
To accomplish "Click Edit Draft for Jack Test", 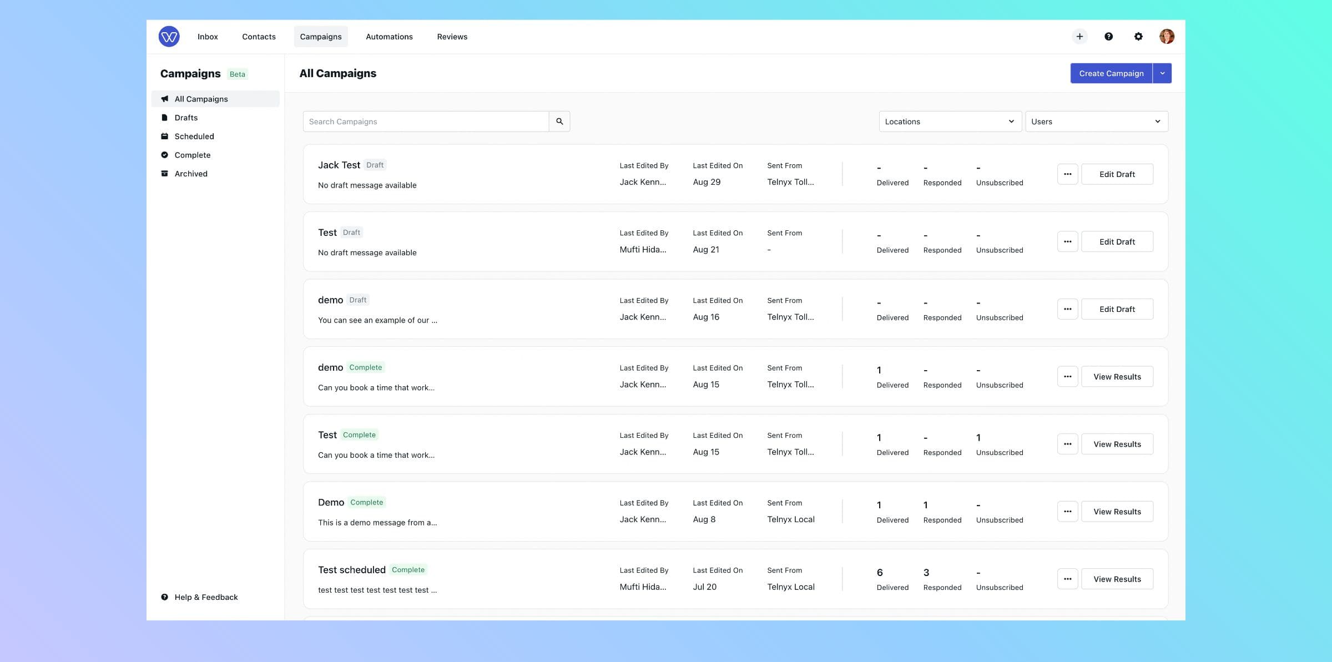I will [x=1117, y=174].
